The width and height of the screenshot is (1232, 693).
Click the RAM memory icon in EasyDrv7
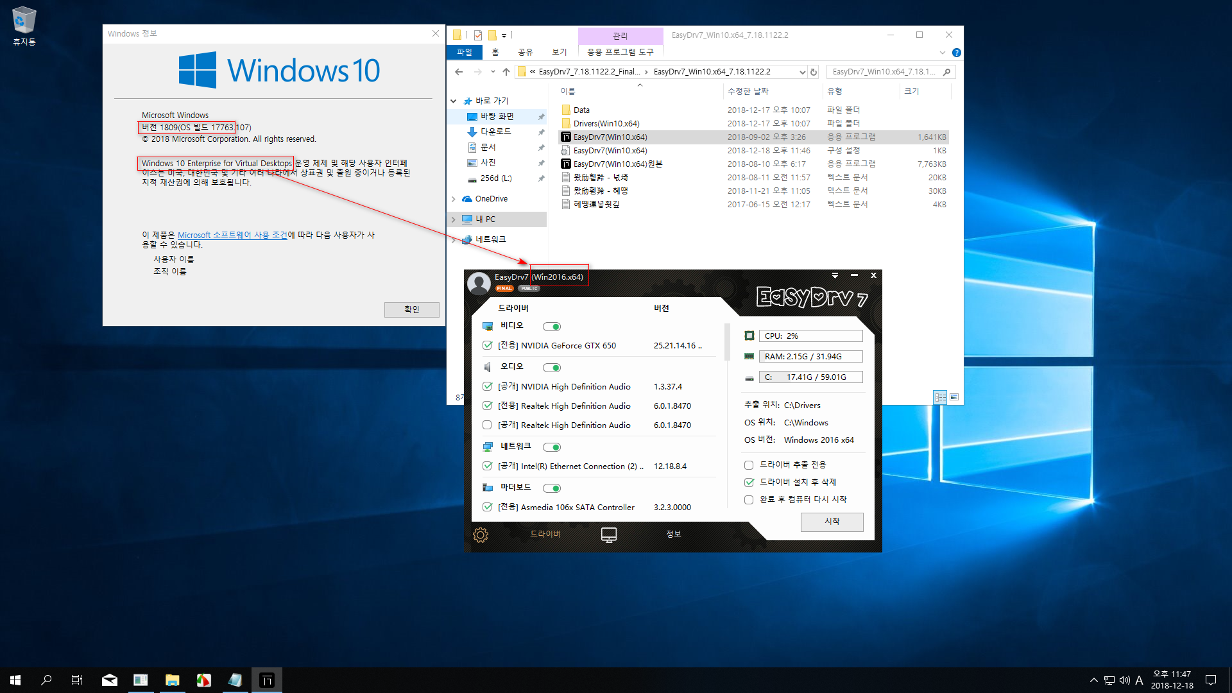[x=749, y=357]
